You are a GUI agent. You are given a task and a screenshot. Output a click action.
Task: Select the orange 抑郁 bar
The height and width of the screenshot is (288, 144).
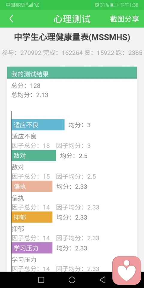click(x=32, y=217)
